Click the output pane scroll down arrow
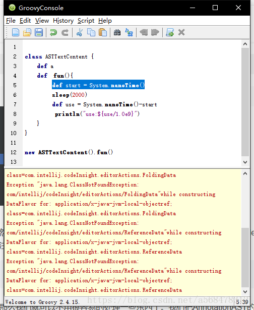Screen dimensions: 254x310 coord(245,292)
